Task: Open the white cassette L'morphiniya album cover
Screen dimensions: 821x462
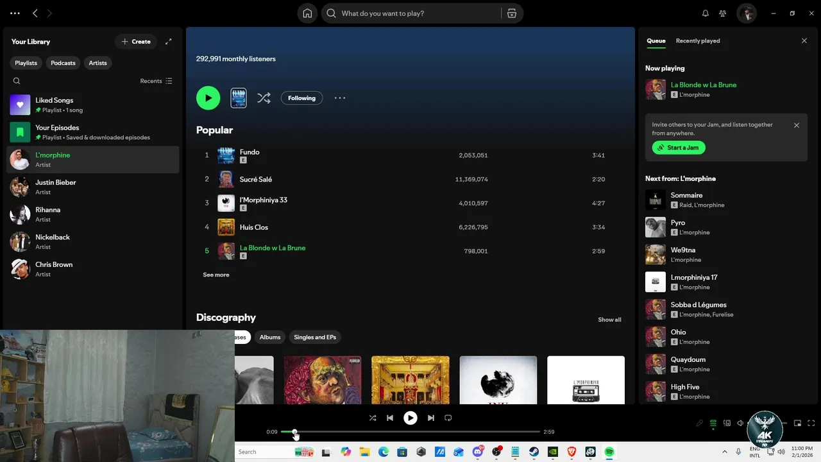Action: [586, 380]
